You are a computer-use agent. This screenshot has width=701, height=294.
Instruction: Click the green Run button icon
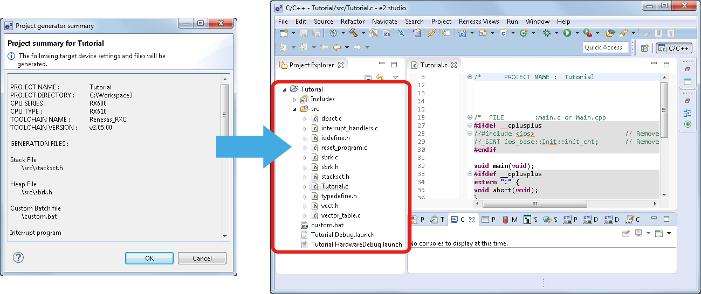click(x=567, y=33)
